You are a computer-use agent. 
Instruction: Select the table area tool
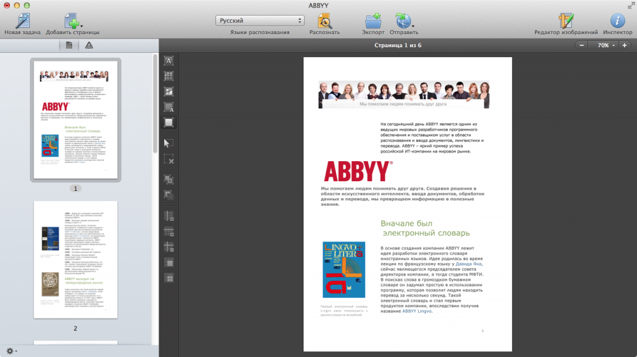click(x=169, y=76)
